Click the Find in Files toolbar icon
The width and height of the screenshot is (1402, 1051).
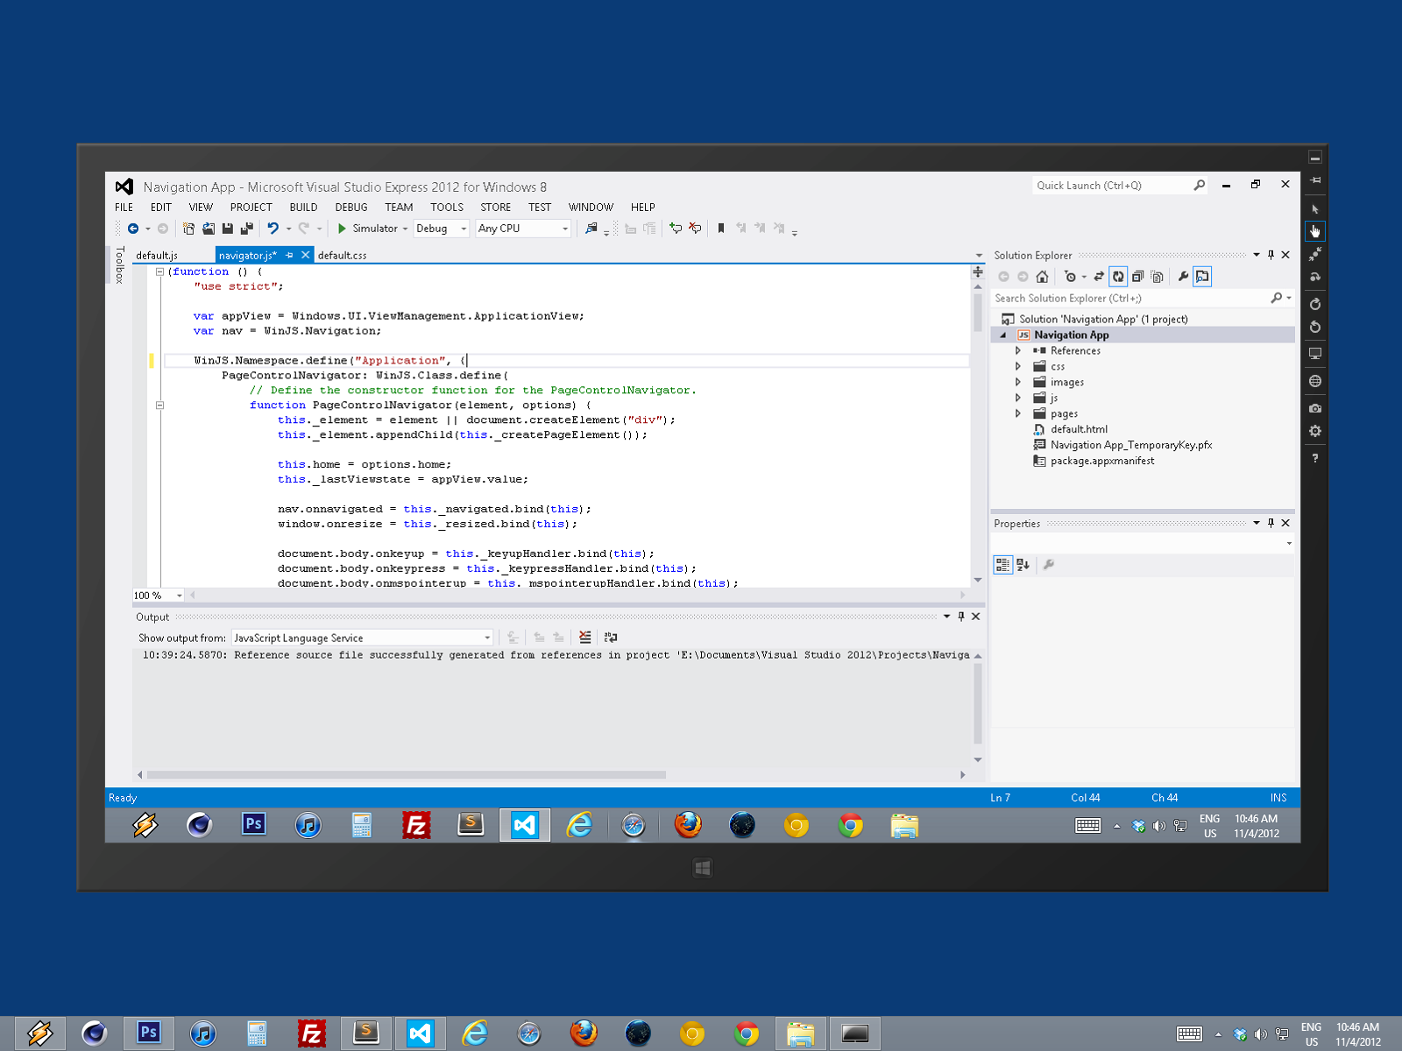[591, 229]
